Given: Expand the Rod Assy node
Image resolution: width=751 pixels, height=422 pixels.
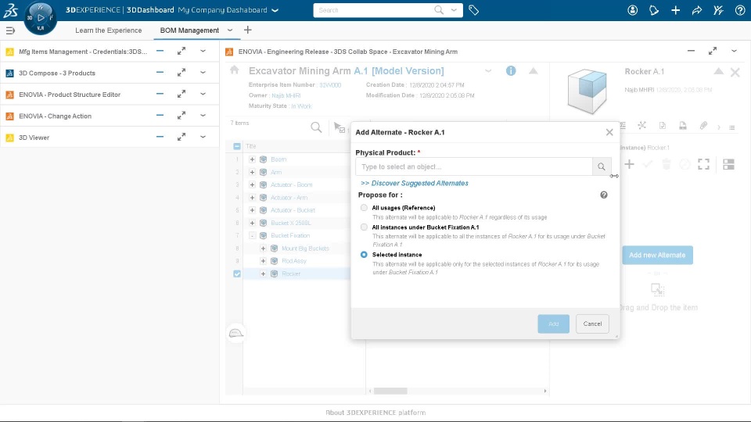Looking at the screenshot, I should [263, 261].
